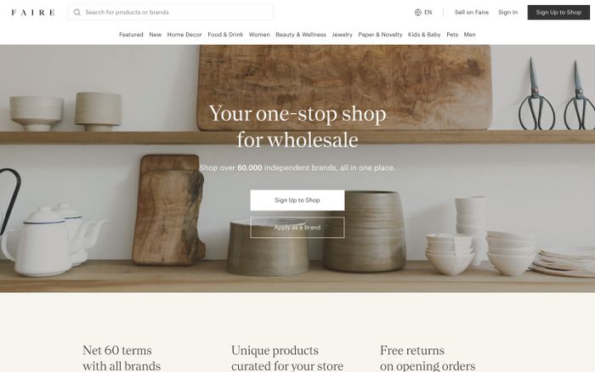Screen dimensions: 595x372
Task: Click the Apply as a Brand button
Action: [297, 228]
